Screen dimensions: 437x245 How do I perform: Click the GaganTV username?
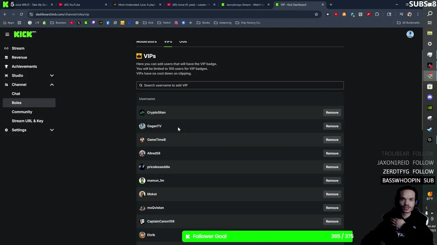154,126
